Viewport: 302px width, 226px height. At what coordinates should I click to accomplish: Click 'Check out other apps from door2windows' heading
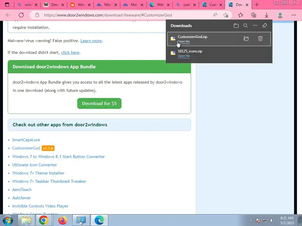60,125
